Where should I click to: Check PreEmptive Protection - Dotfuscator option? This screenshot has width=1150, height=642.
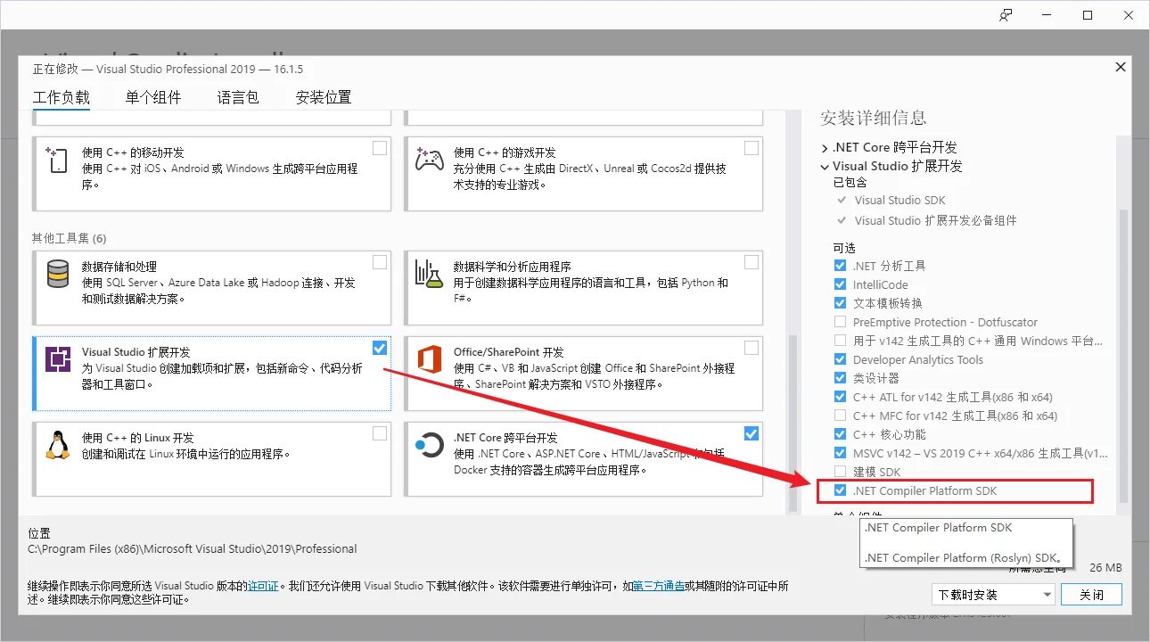(840, 322)
